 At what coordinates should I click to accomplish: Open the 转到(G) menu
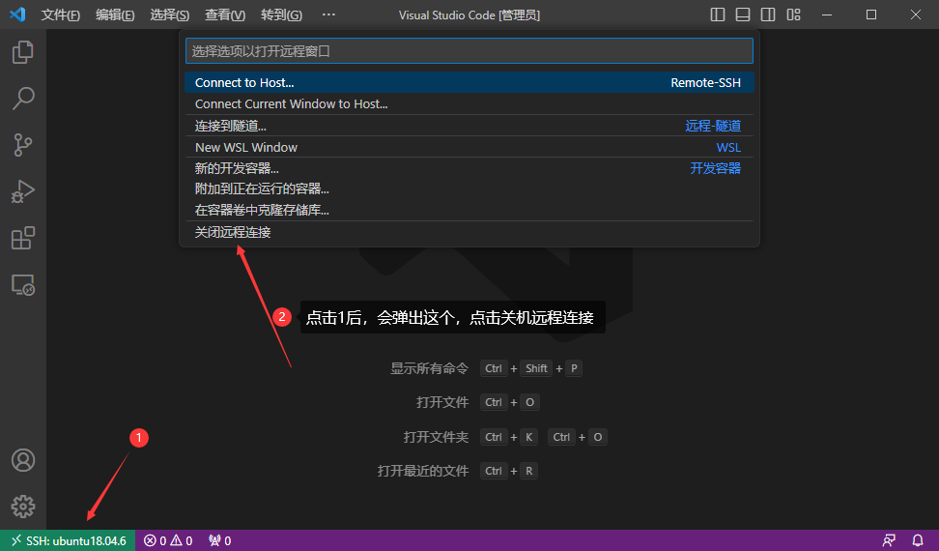pyautogui.click(x=281, y=14)
